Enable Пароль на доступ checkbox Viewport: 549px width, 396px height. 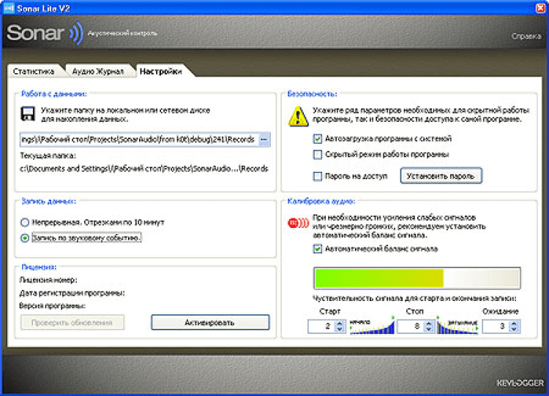(x=317, y=176)
